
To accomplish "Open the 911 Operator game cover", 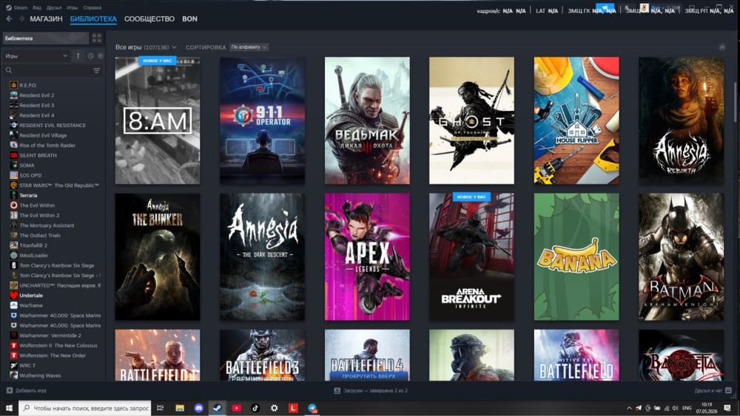I will (x=263, y=120).
